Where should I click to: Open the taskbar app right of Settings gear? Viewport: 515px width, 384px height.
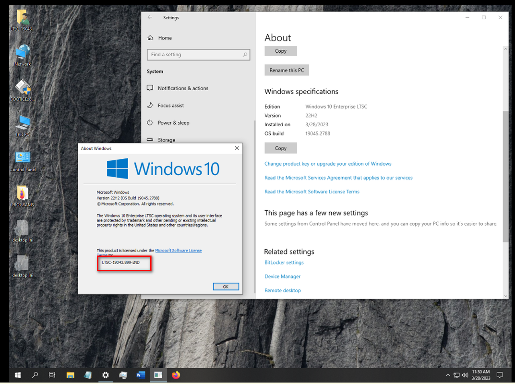(123, 375)
